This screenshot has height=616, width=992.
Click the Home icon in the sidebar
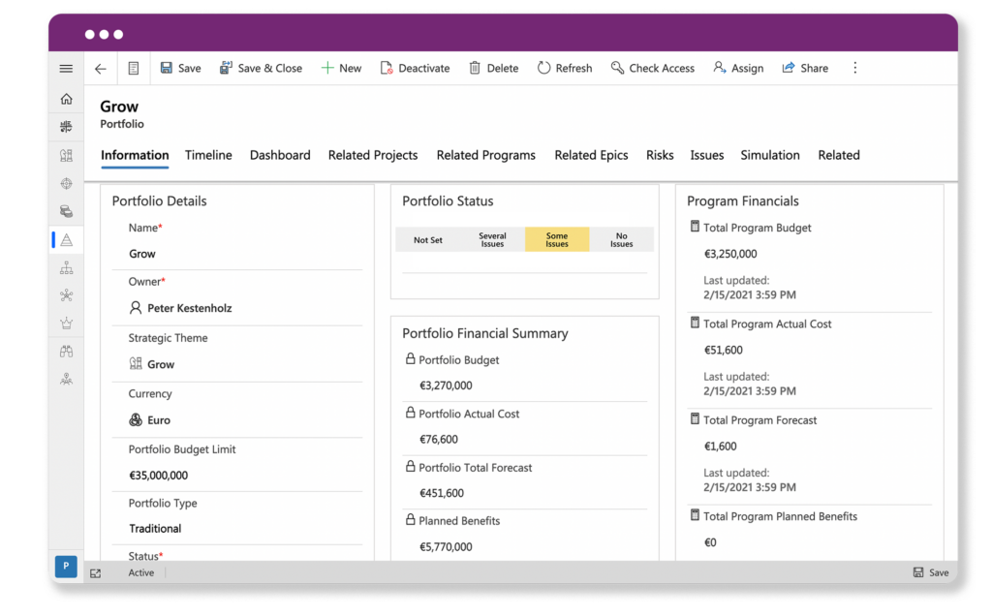coord(66,98)
